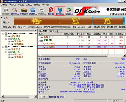Select HD0 disk entry in the tree
126x102 pixels.
22,33
